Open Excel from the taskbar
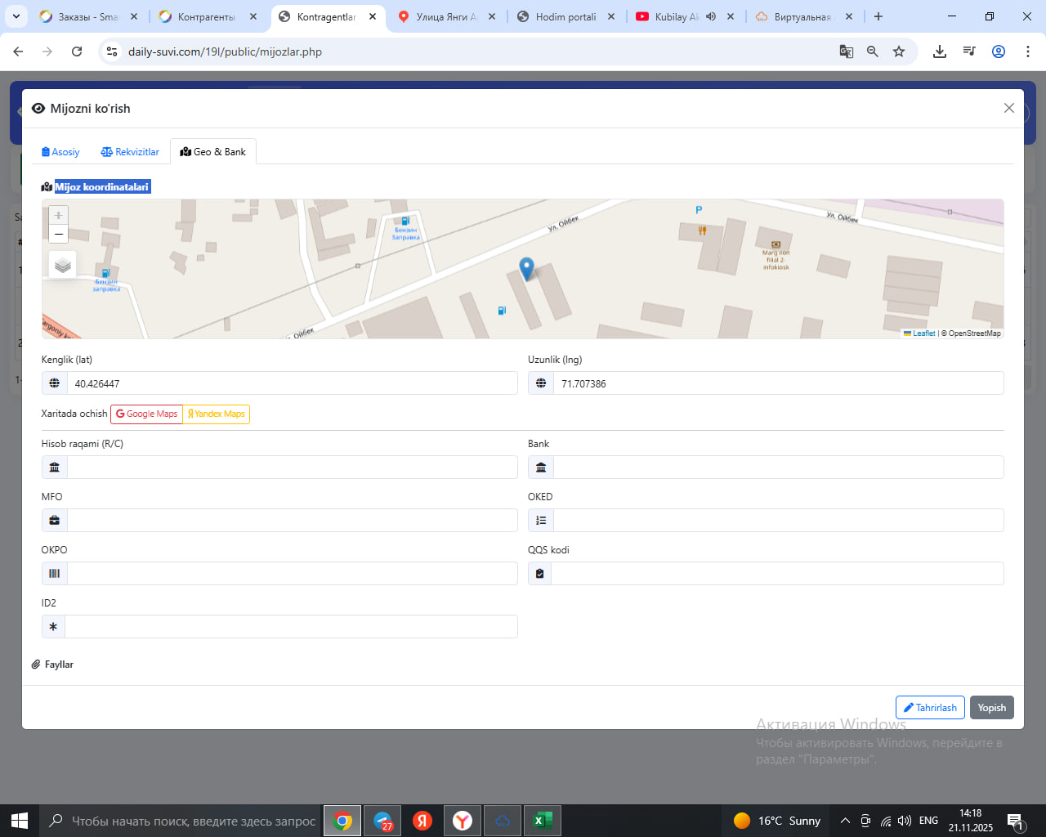 tap(542, 821)
